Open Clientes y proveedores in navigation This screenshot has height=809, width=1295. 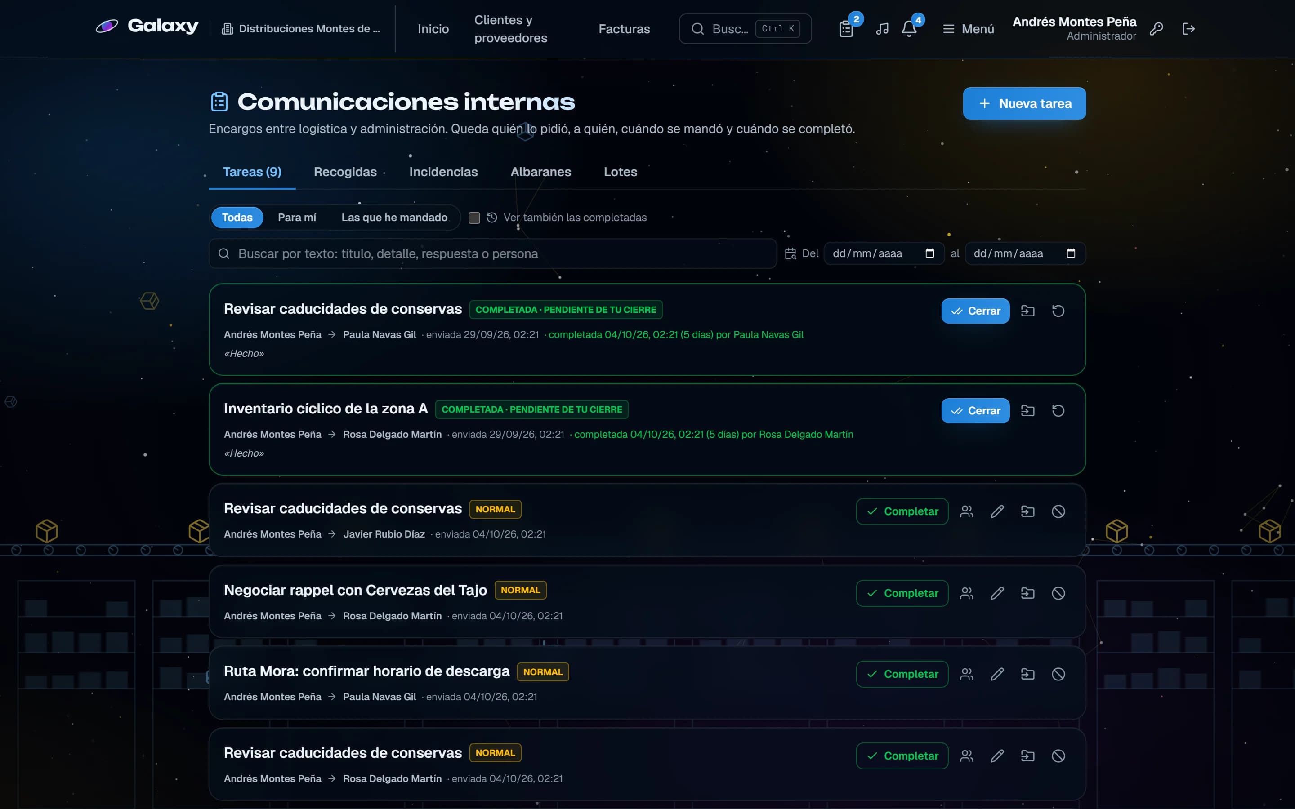click(x=510, y=29)
